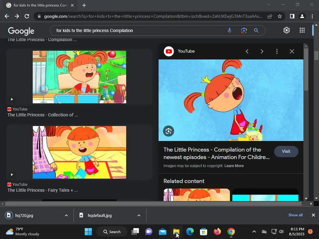
Task: Open File Explorer from the taskbar
Action: tap(176, 232)
